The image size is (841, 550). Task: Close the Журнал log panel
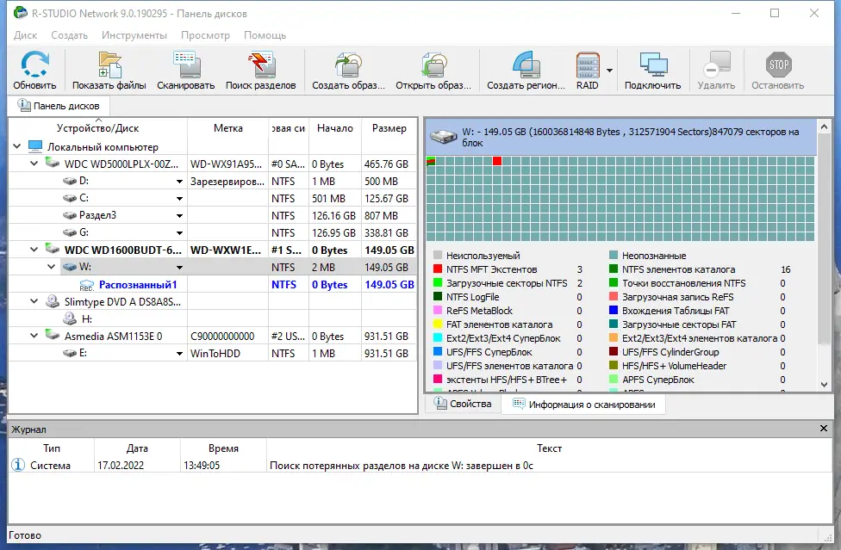(823, 429)
